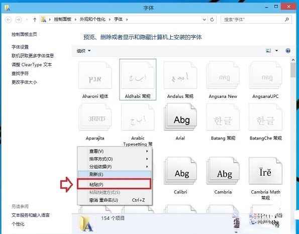299x234 pixels.
Task: Select Aldhabi 常规 font thumbnail
Action: click(138, 75)
